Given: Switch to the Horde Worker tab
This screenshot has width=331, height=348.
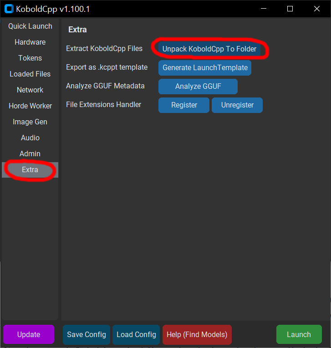Looking at the screenshot, I should pyautogui.click(x=30, y=106).
